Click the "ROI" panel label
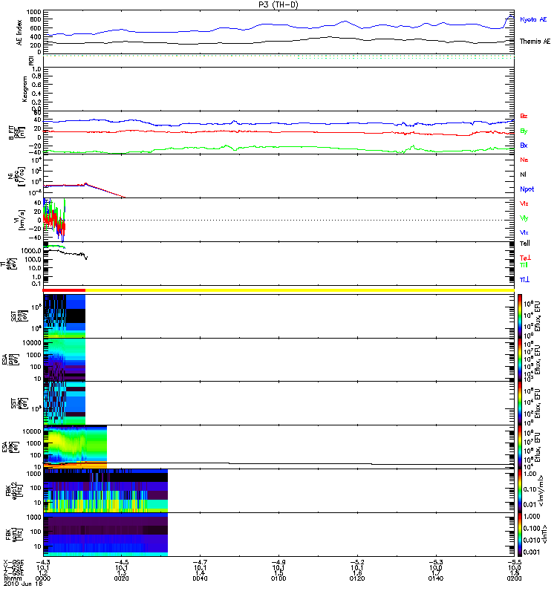Screen dimensions: 557x594 point(31,60)
